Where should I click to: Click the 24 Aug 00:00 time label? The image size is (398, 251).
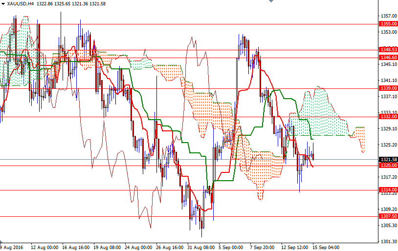click(138, 248)
